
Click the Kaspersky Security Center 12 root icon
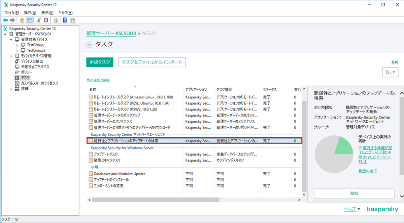(5, 29)
